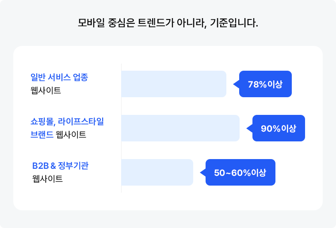Click 웹사이트 text under B2B & 정부기관
Screen dimensions: 336x228
[x=47, y=179]
